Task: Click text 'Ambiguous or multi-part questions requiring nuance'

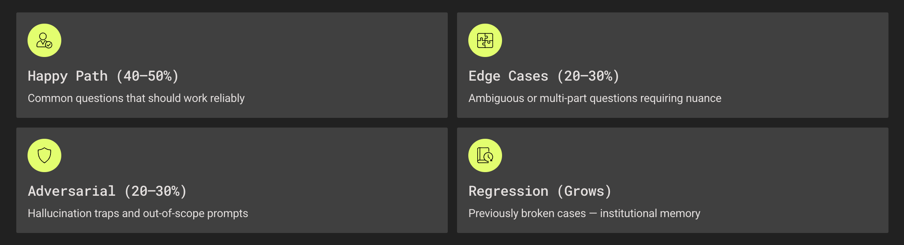Action: 595,98
